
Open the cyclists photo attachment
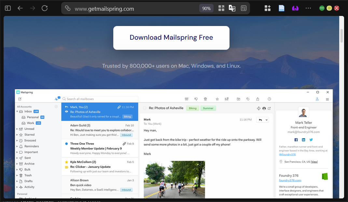[174, 179]
